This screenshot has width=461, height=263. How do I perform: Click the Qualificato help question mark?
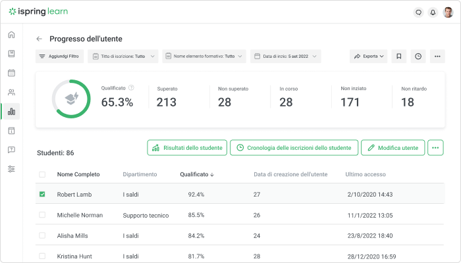pos(132,87)
